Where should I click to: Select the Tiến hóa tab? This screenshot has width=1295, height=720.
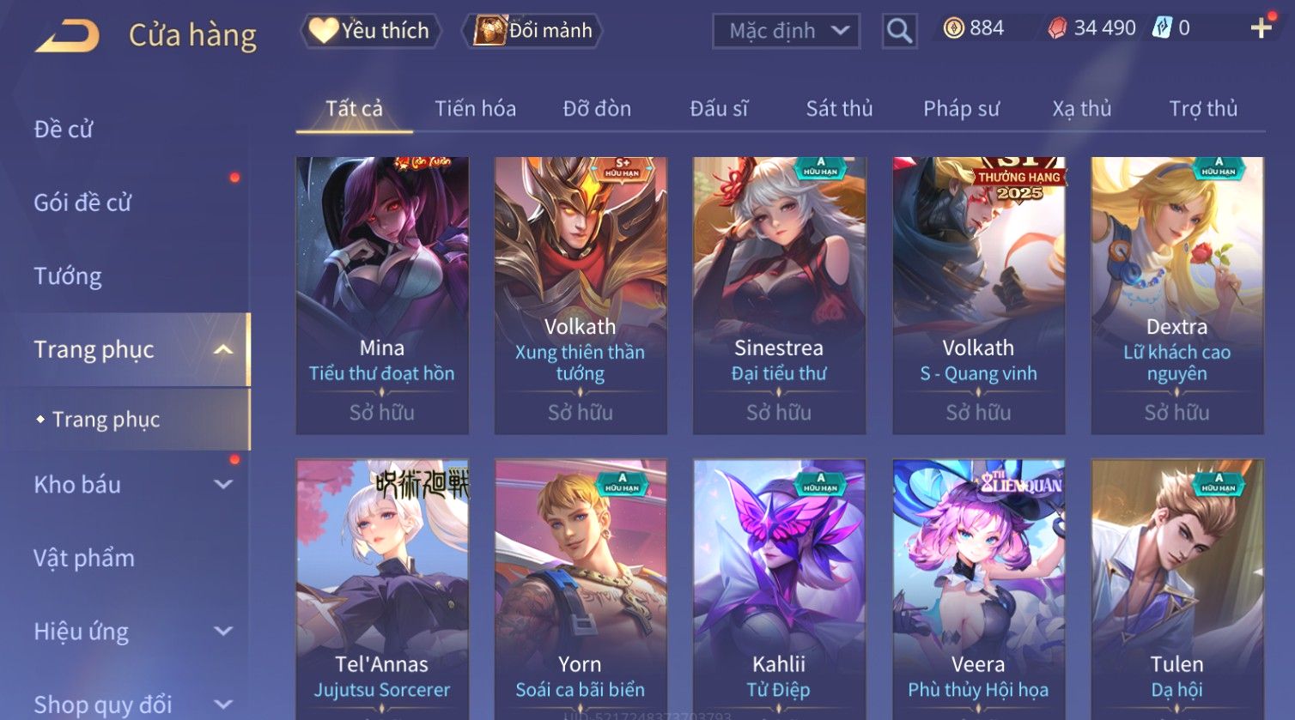pos(475,109)
